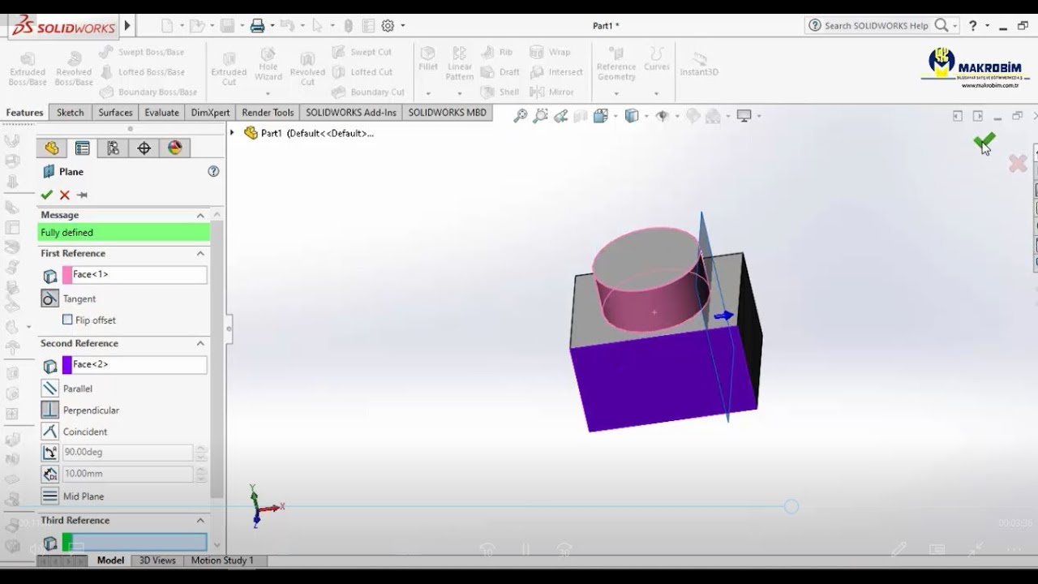Click the green Third Reference swatch
Viewport: 1038px width, 584px height.
coord(67,542)
